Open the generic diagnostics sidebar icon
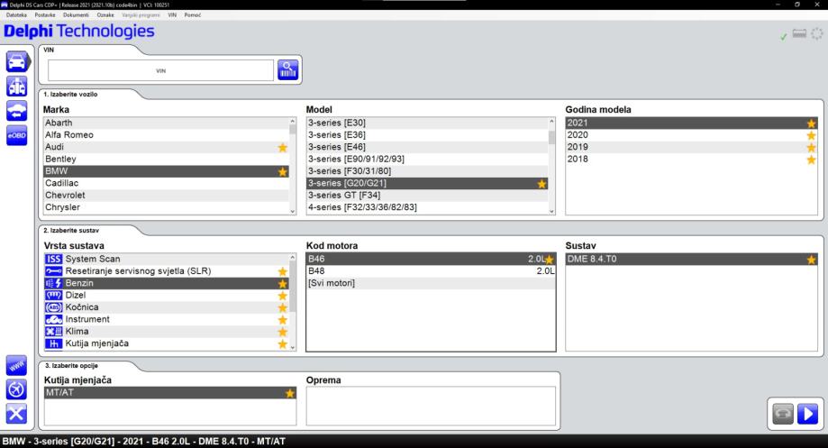The height and width of the screenshot is (448, 828). click(x=17, y=87)
